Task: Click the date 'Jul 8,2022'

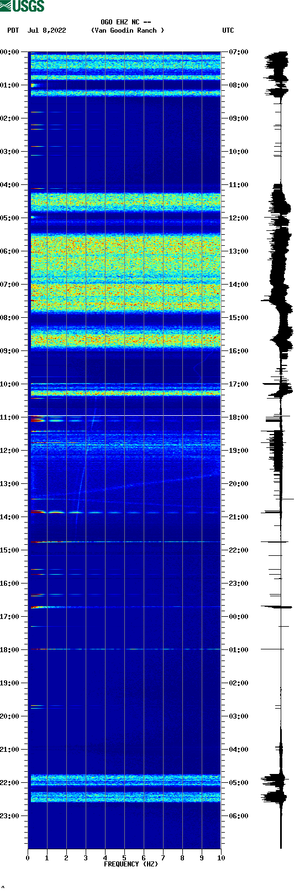Action: (47, 30)
